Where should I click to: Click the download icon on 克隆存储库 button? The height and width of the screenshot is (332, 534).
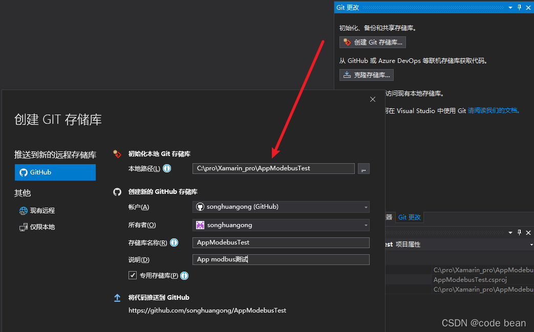point(347,75)
